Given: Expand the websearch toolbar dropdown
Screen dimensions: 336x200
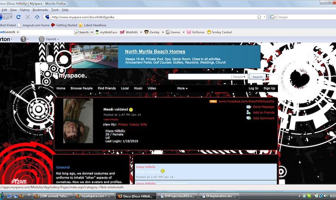Looking at the screenshot, I should pyautogui.click(x=18, y=32).
